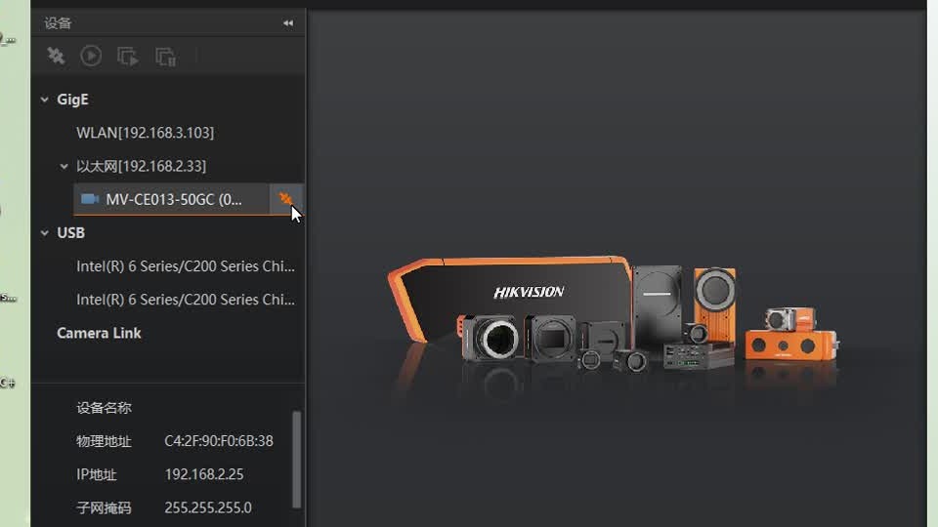Click the disconnect device icon in the toolbar
938x527 pixels.
[56, 57]
